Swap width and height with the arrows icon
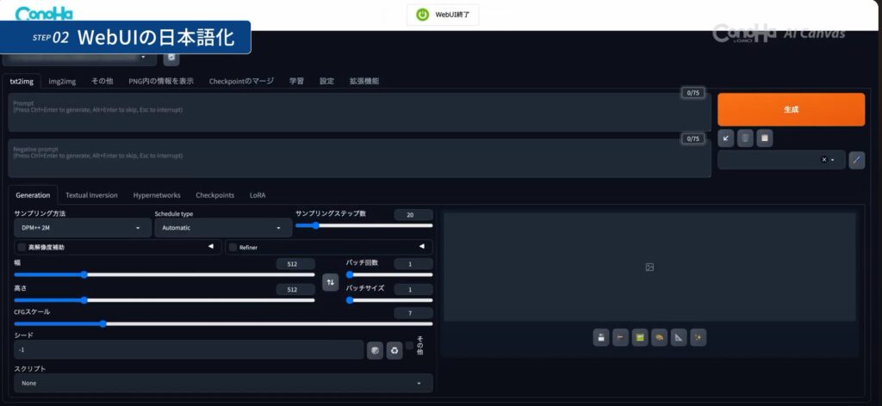The width and height of the screenshot is (882, 406). [330, 282]
